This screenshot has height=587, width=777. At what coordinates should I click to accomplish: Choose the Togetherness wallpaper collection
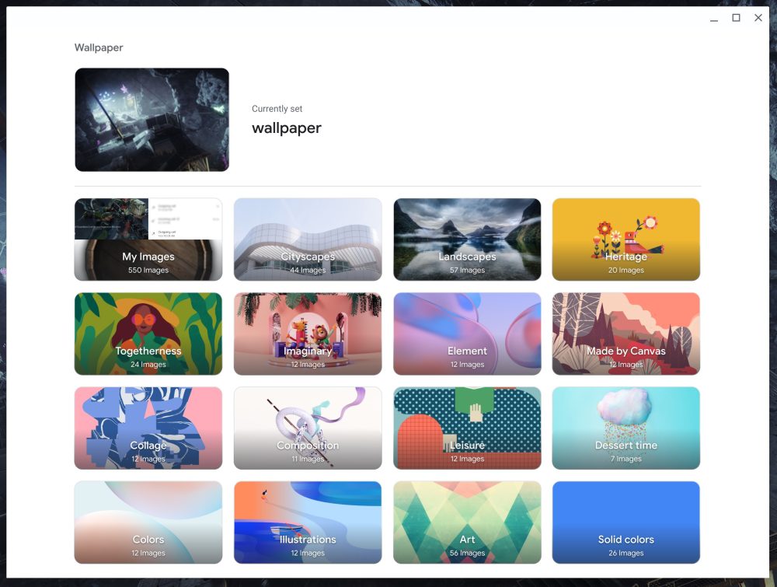pyautogui.click(x=148, y=334)
